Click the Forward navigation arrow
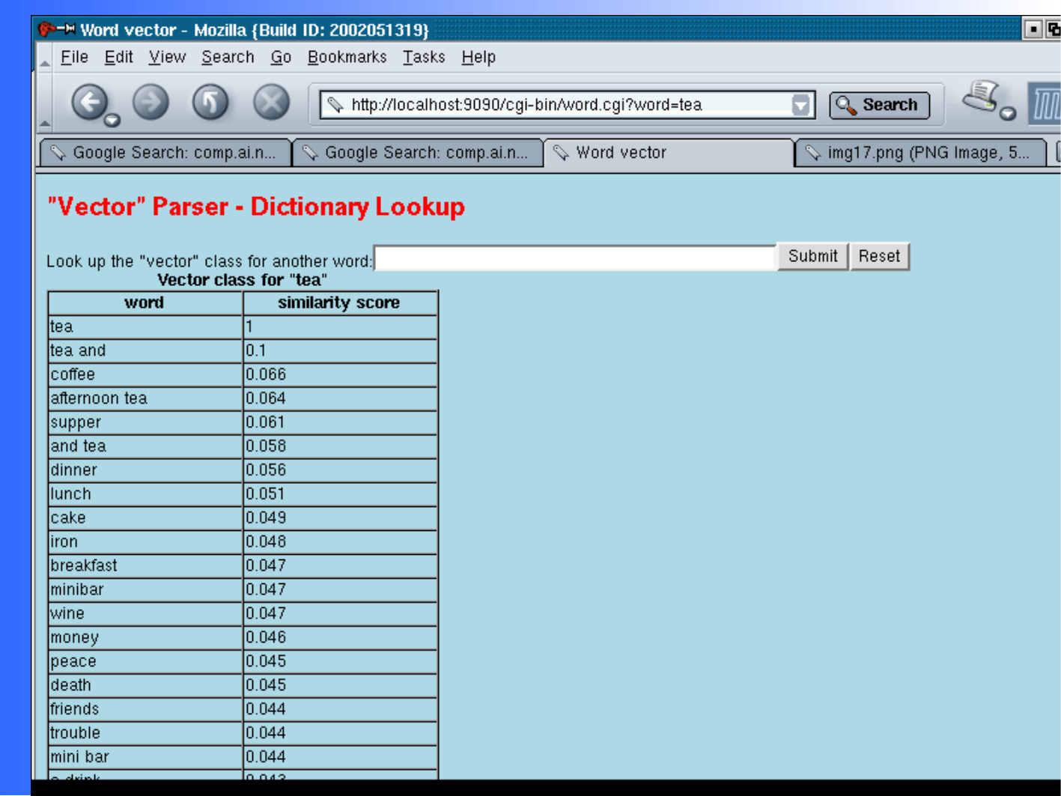Image resolution: width=1061 pixels, height=796 pixels. coord(151,102)
